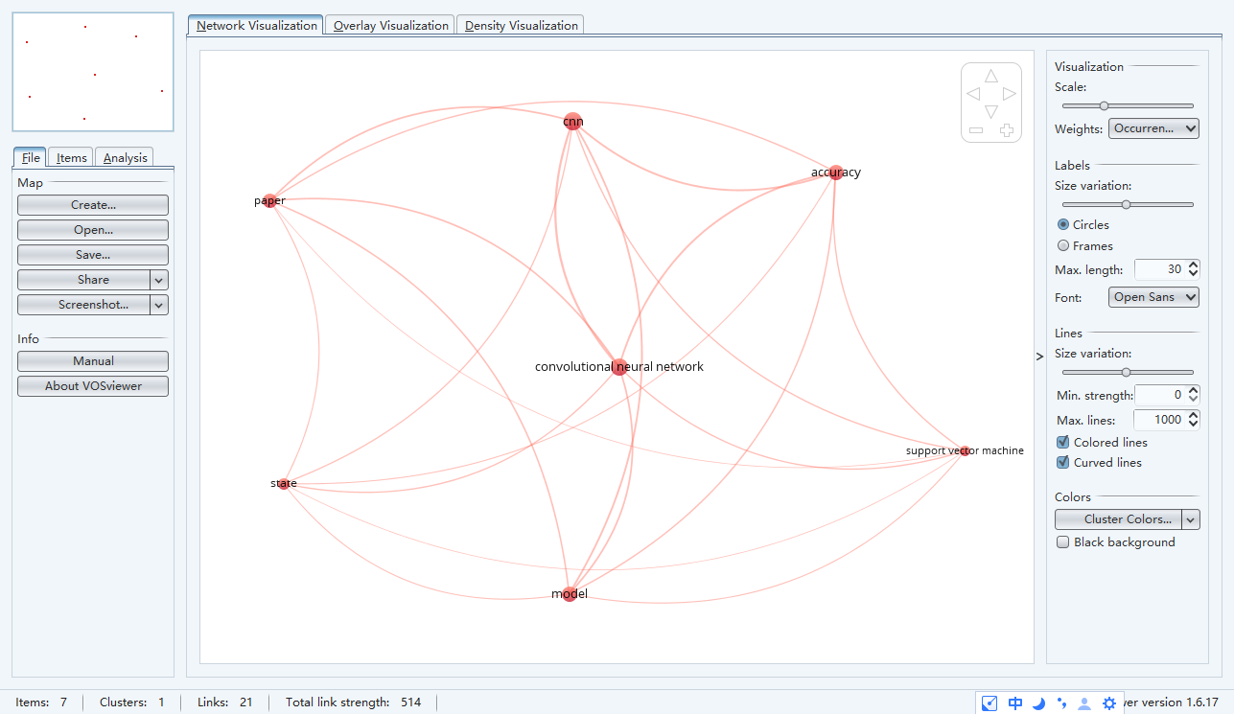The width and height of the screenshot is (1234, 714).
Task: Adjust the Lines size variation slider
Action: (1127, 372)
